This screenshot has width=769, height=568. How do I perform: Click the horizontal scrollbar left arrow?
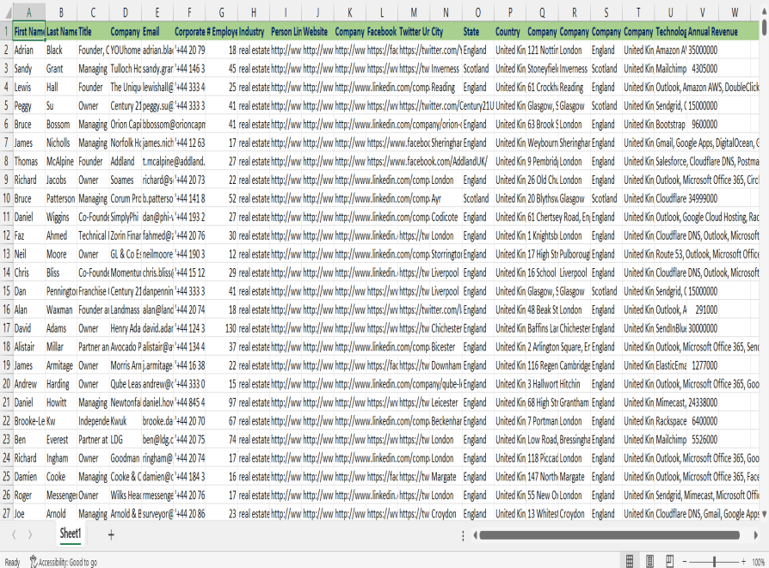pyautogui.click(x=476, y=534)
